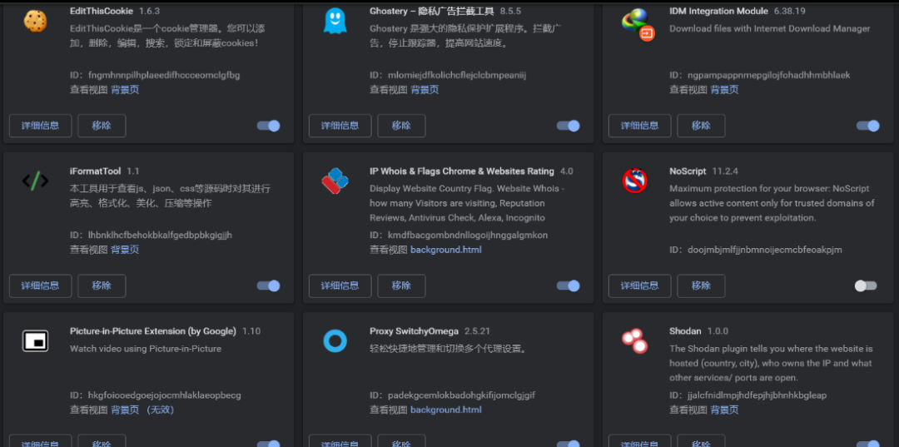899x447 pixels.
Task: Remove IP Whois & Flags via 移除
Action: click(x=401, y=286)
